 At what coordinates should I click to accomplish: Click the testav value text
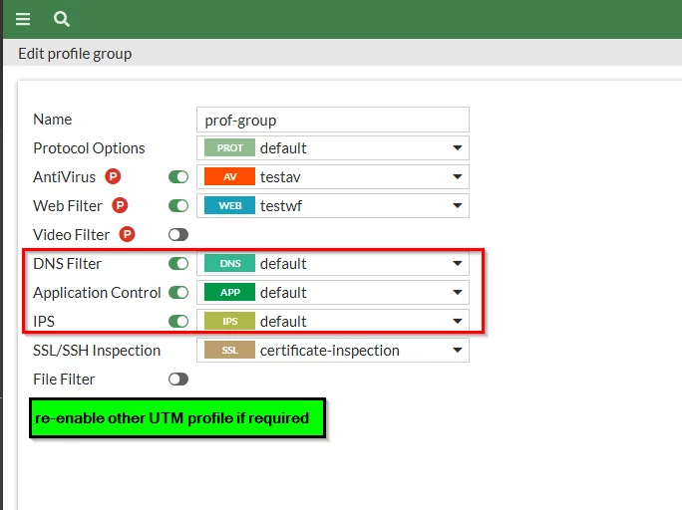280,177
